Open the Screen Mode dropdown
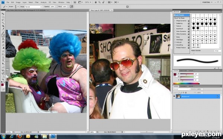 (x=116, y=2)
